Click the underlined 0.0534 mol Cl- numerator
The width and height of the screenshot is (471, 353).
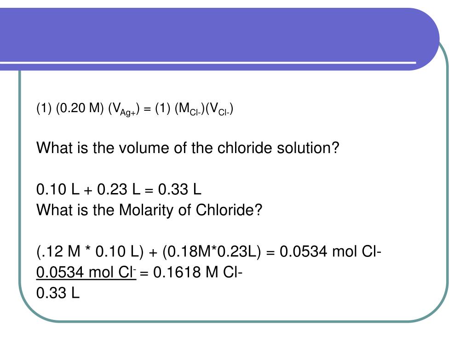point(86,272)
